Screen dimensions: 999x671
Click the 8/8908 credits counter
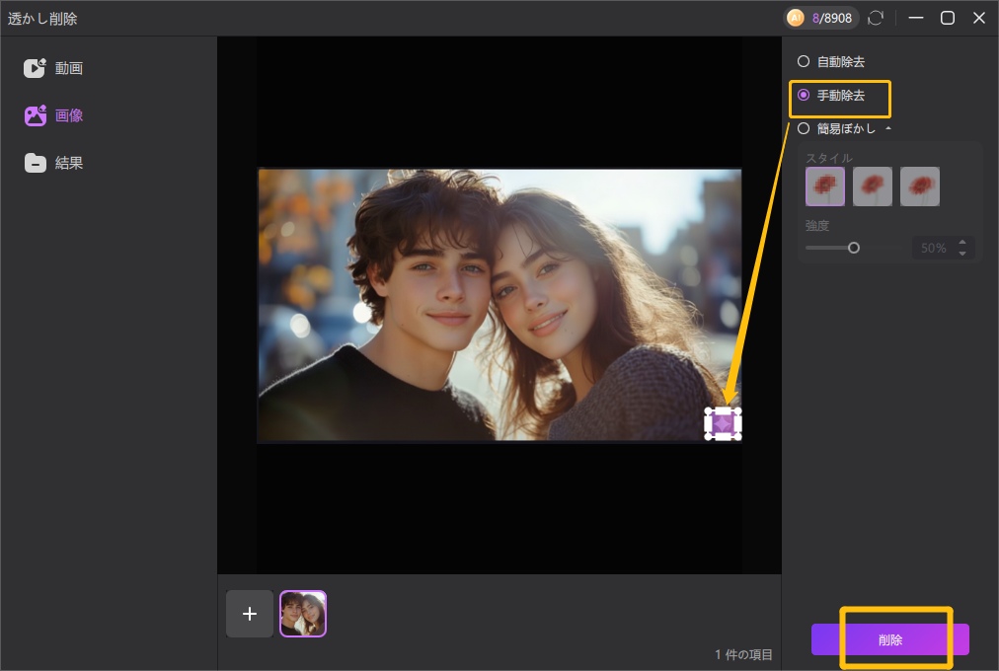coord(831,18)
